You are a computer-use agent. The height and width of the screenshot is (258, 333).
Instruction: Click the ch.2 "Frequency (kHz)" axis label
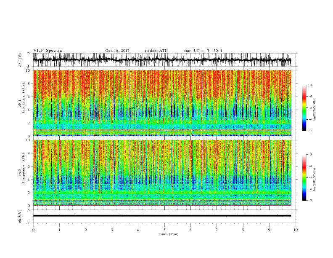click(24, 168)
